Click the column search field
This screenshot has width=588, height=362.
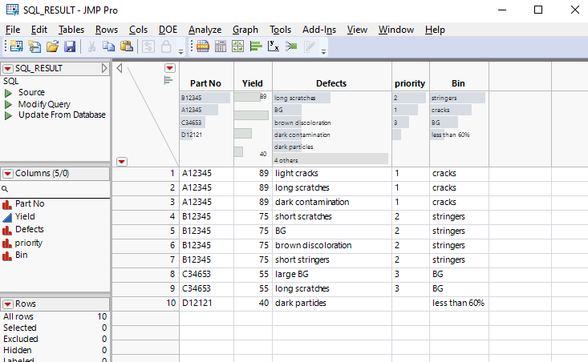click(x=56, y=189)
